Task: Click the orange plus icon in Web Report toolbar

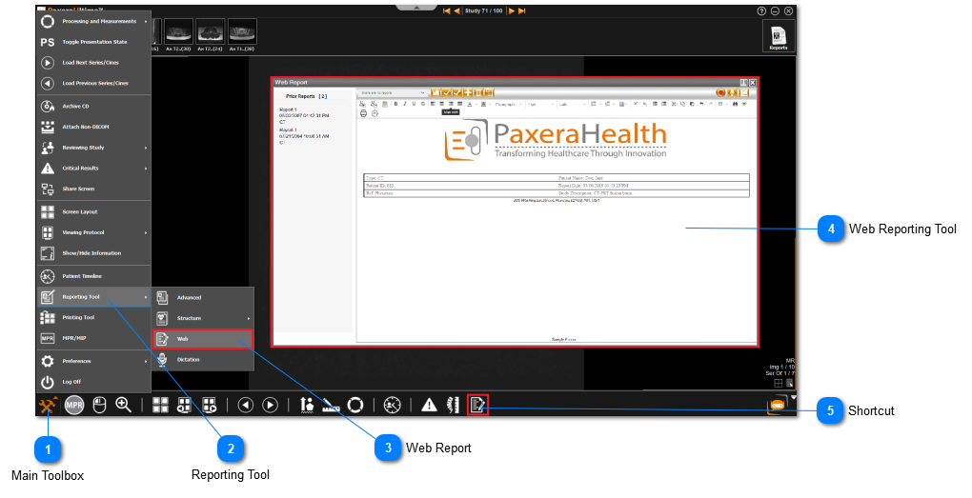Action: (467, 93)
